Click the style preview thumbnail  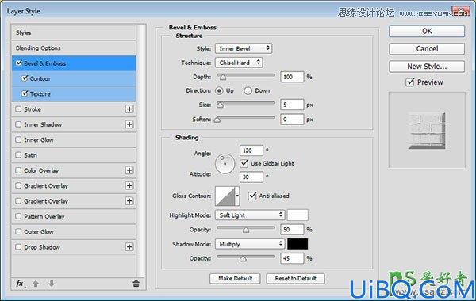click(x=427, y=131)
